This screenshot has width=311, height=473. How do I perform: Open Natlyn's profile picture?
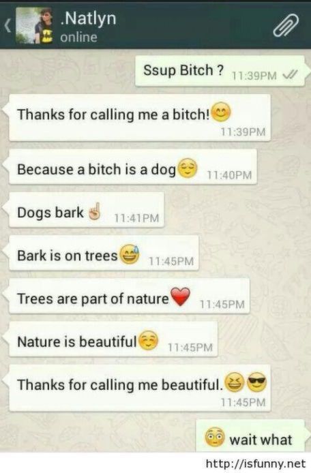(34, 26)
